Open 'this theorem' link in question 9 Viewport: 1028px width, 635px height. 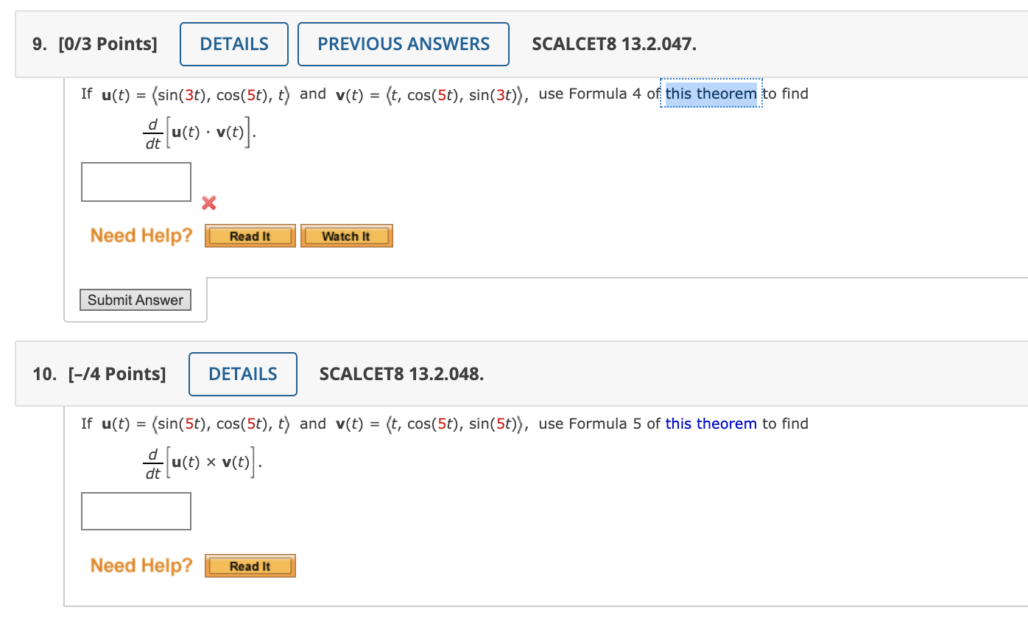click(x=709, y=94)
